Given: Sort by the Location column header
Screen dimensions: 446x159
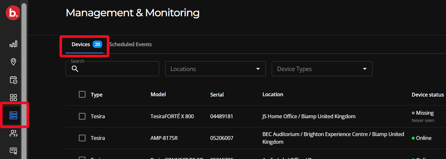Looking at the screenshot, I should (273, 94).
